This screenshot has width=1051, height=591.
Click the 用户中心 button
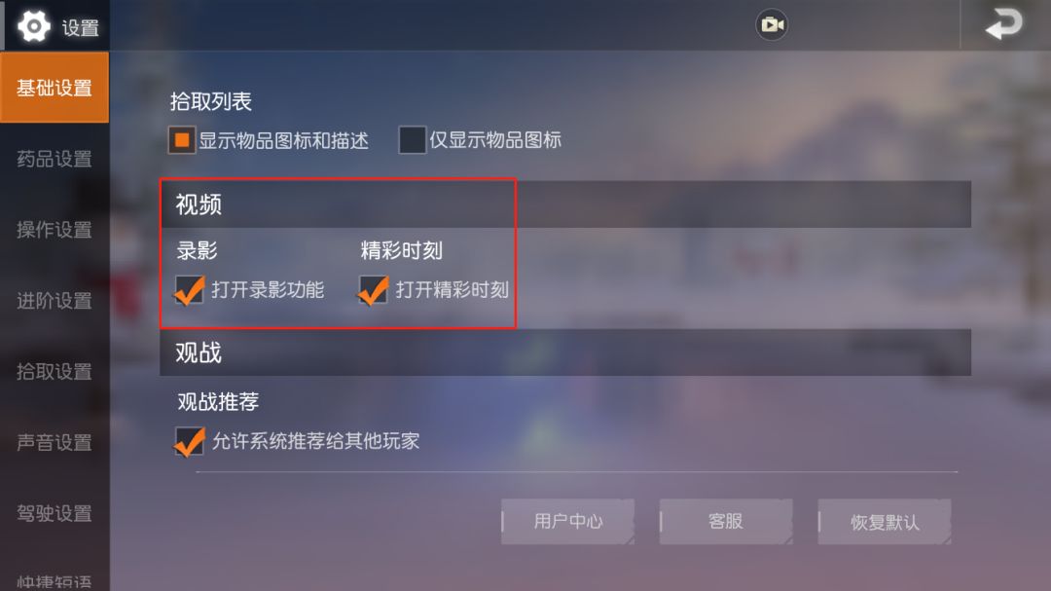[x=567, y=521]
